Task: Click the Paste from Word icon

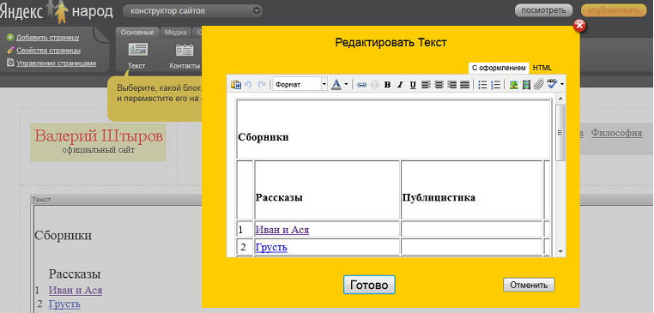Action: point(236,85)
